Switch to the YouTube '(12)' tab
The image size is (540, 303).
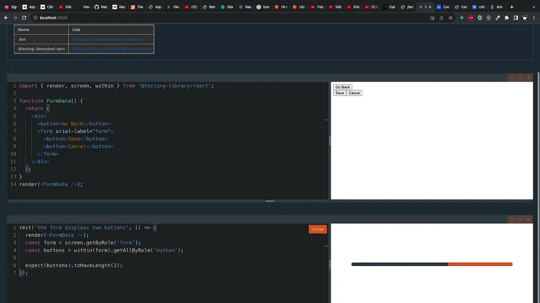coord(191,7)
